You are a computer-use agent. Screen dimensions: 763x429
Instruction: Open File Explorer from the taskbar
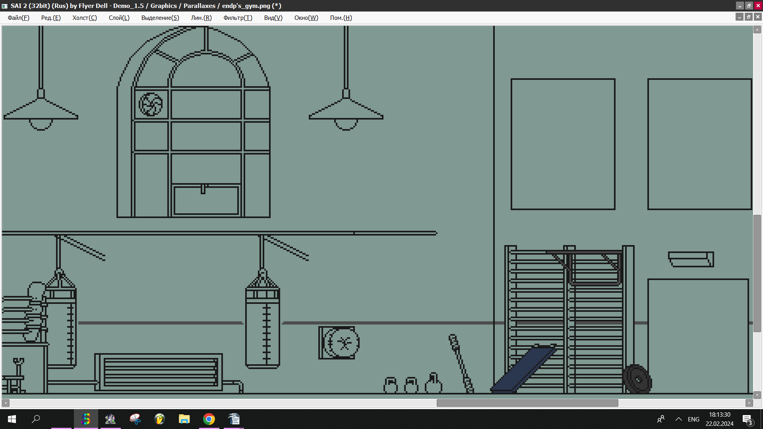(184, 419)
